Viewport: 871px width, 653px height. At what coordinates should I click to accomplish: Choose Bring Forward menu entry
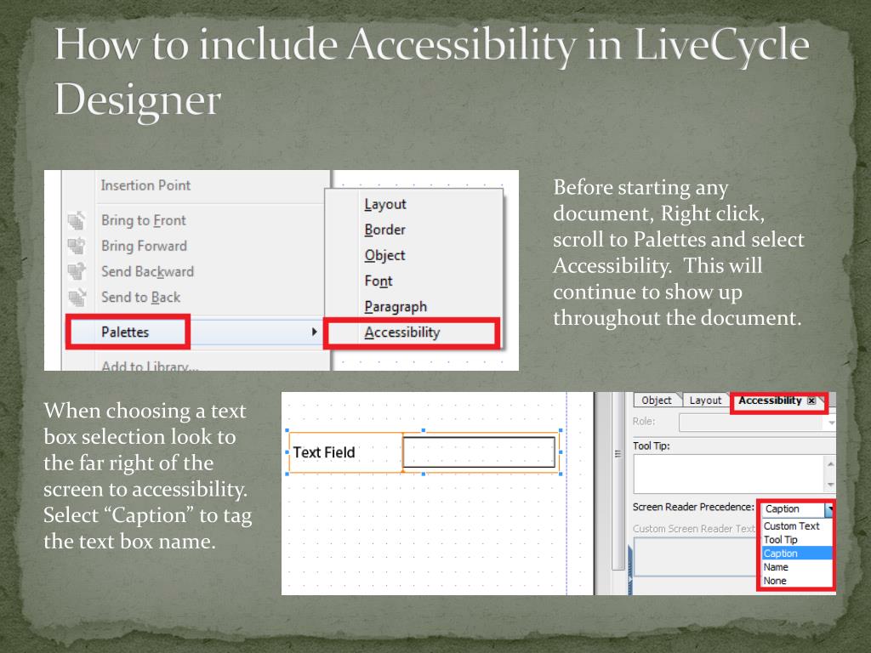[x=144, y=246]
